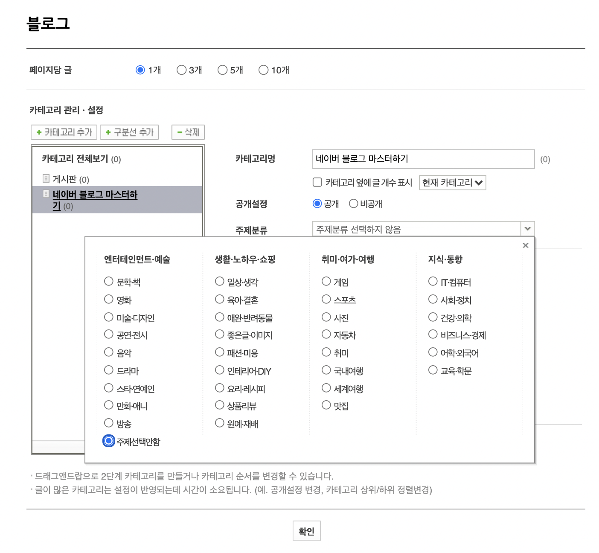Choose the 인테리어·DIY topic

click(x=220, y=370)
